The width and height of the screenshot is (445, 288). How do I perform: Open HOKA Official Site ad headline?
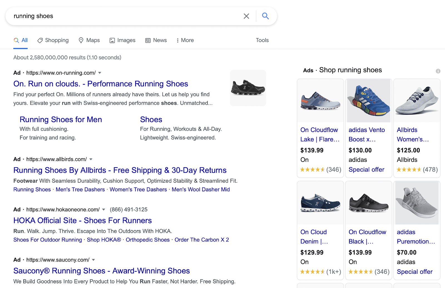click(x=83, y=221)
